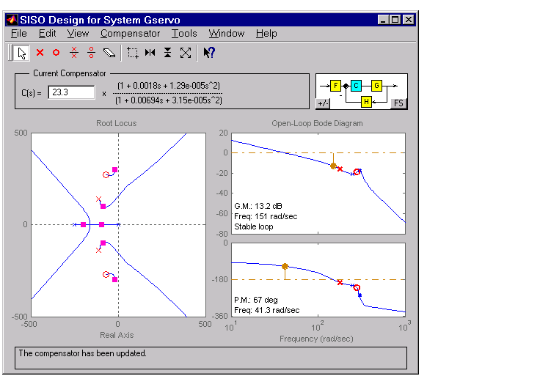
Task: Select the add real zero tool
Action: coord(56,53)
